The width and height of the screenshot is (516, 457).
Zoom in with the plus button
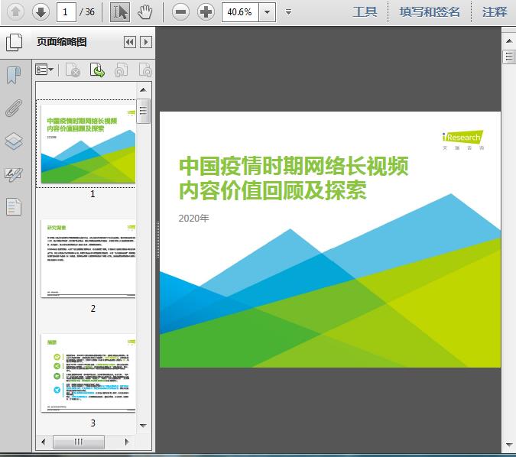(x=206, y=11)
